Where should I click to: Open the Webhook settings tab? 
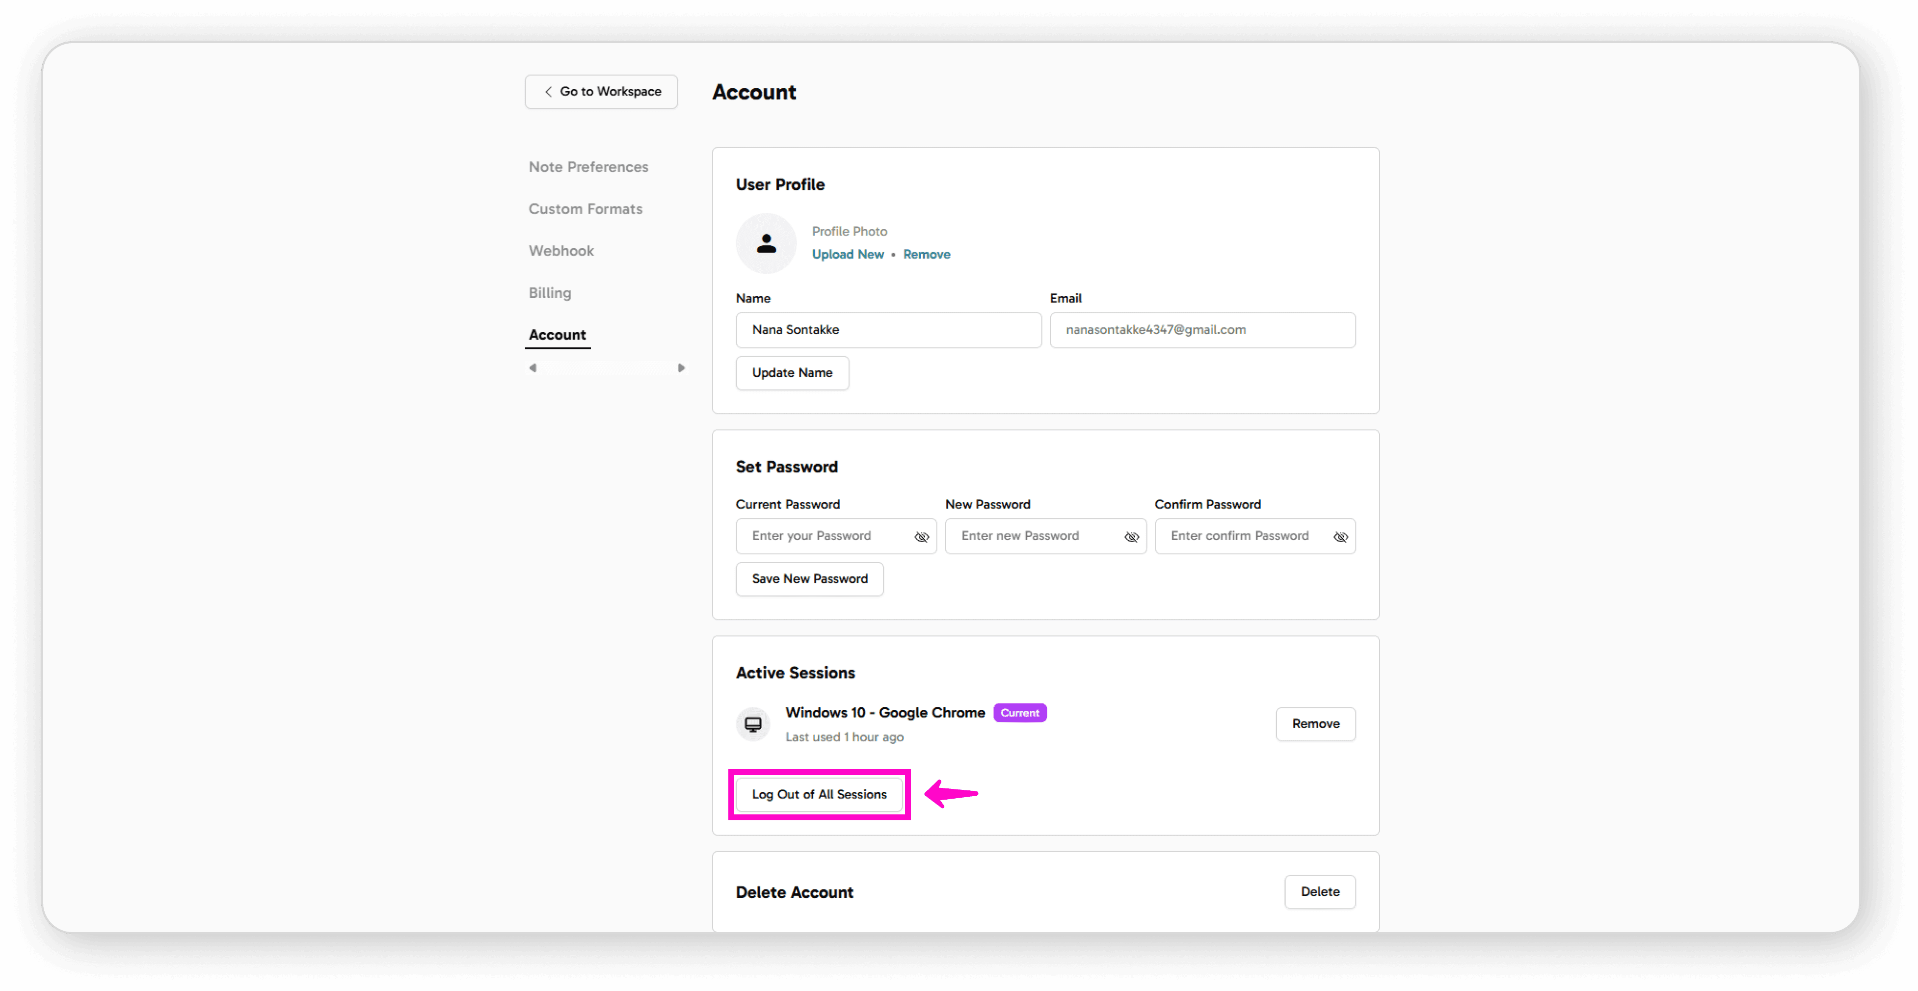560,252
